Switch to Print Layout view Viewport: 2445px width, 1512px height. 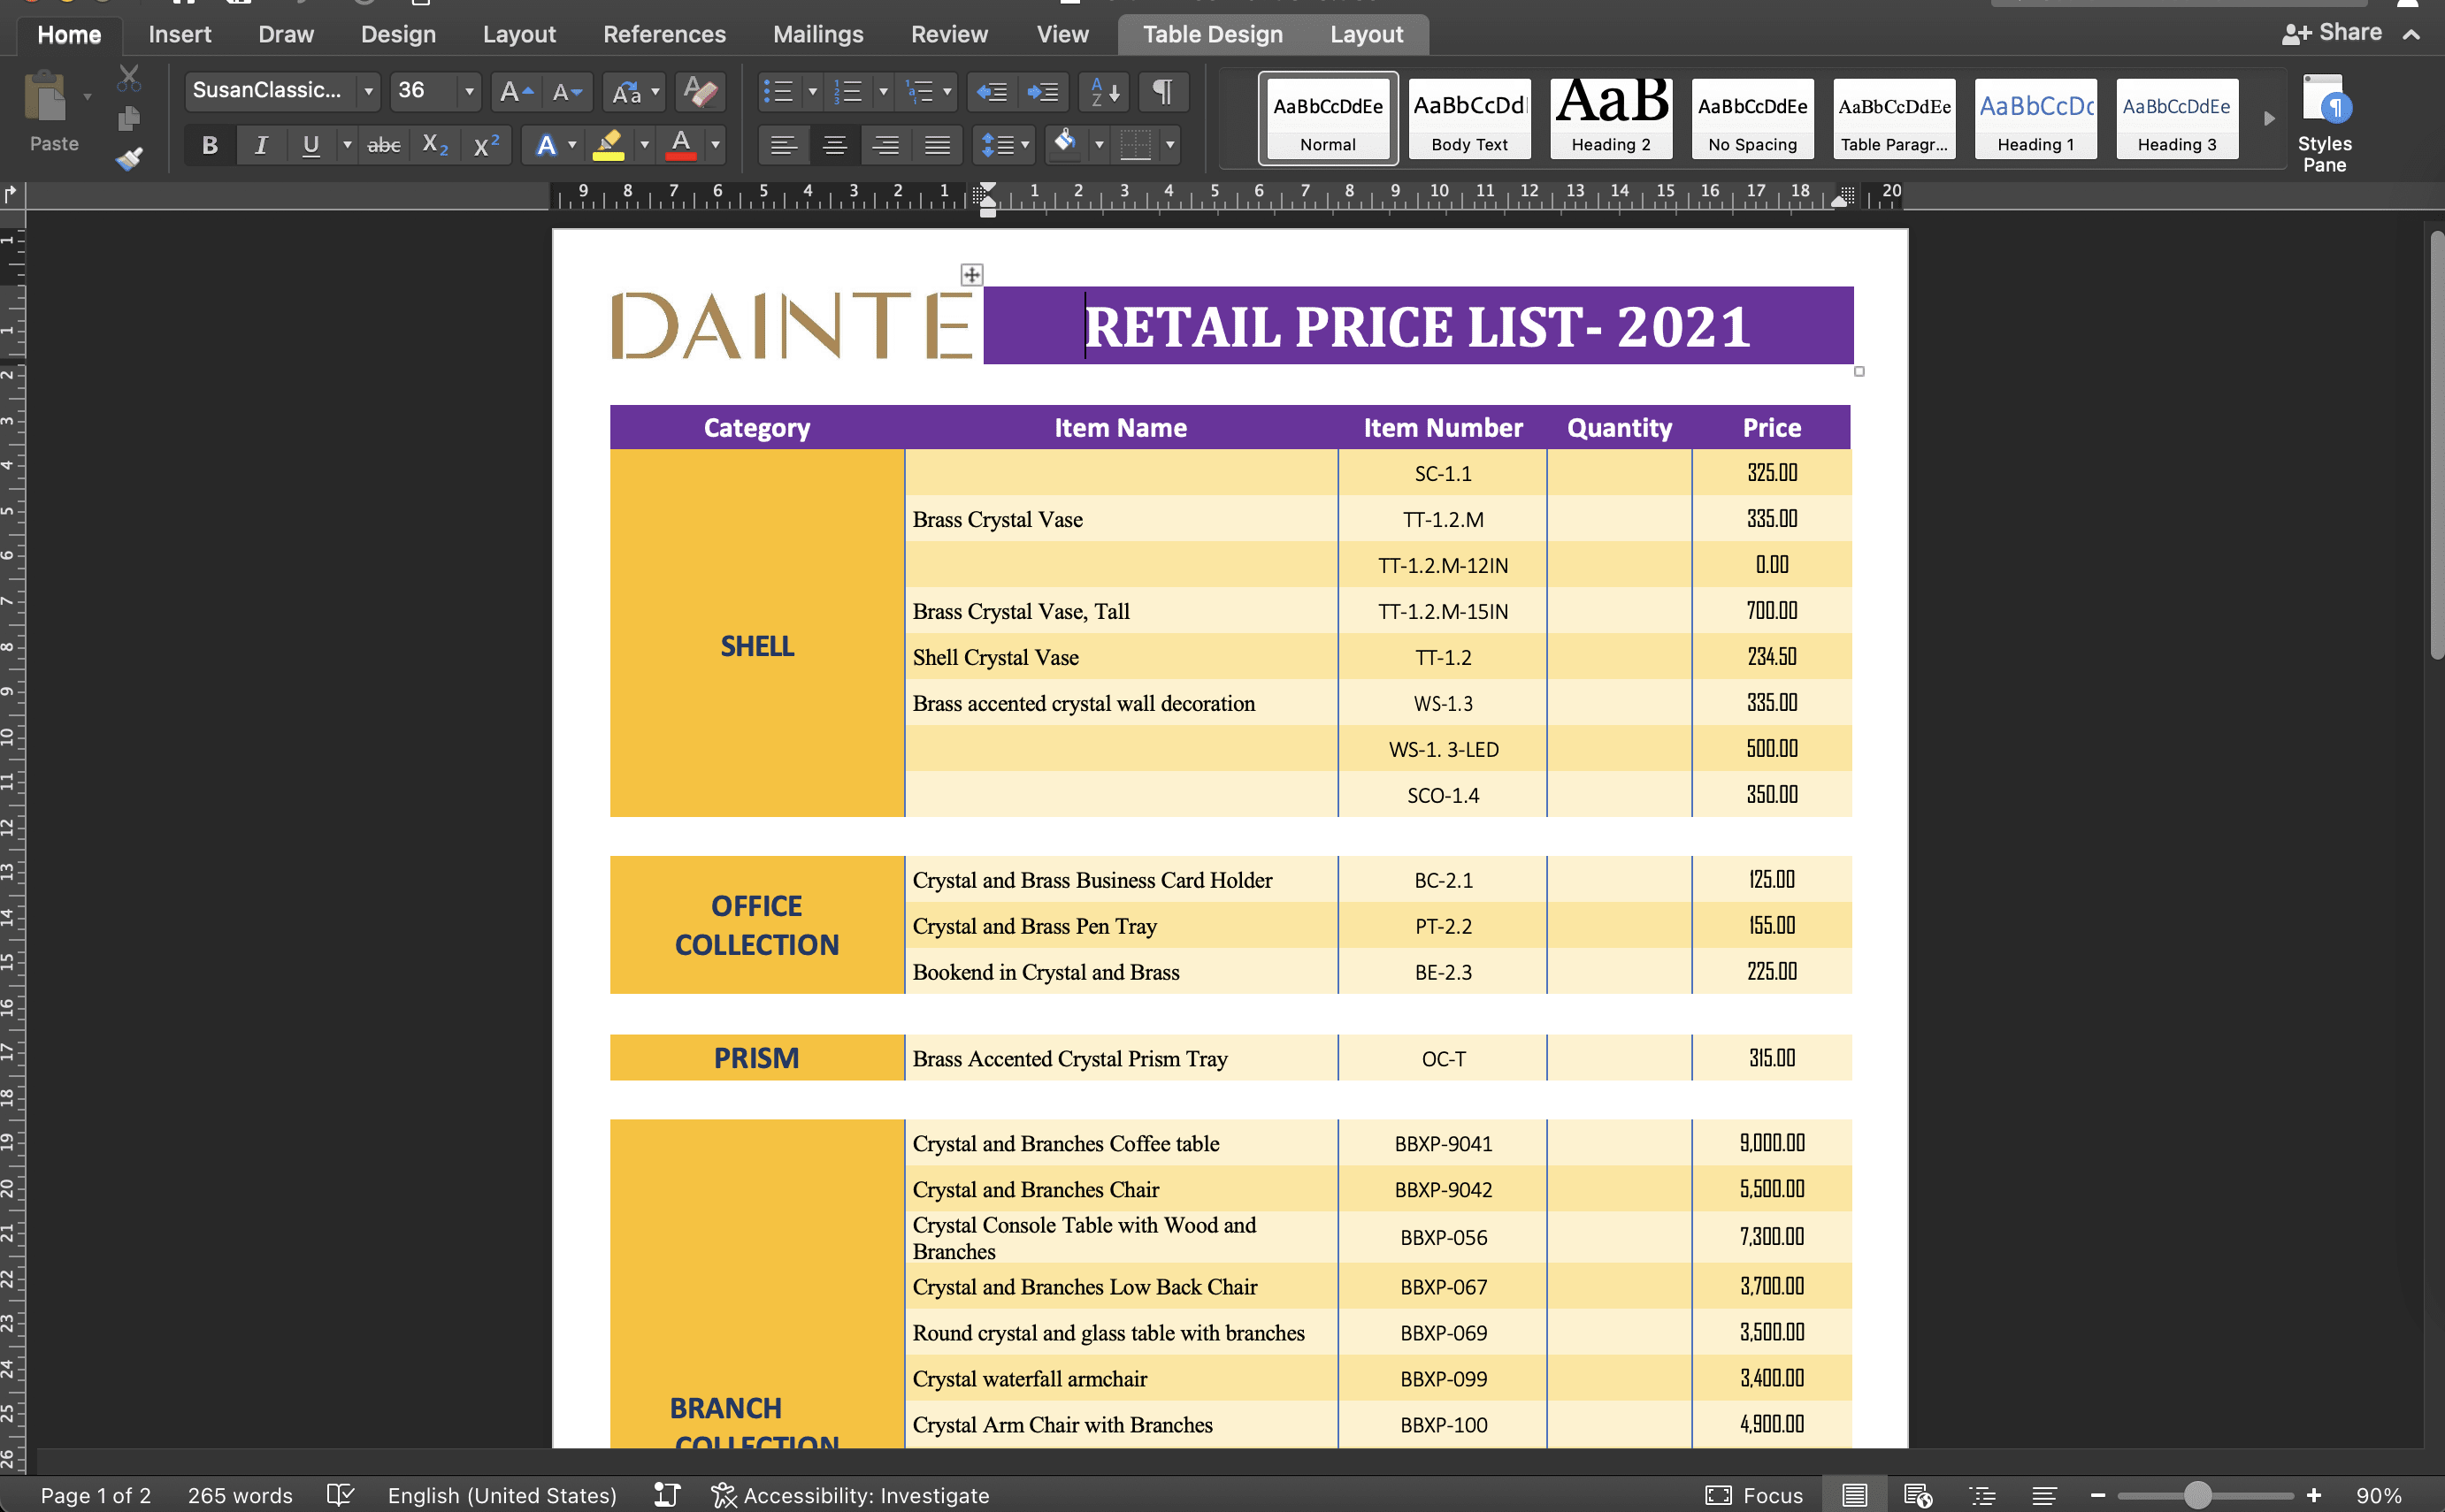pos(1854,1494)
